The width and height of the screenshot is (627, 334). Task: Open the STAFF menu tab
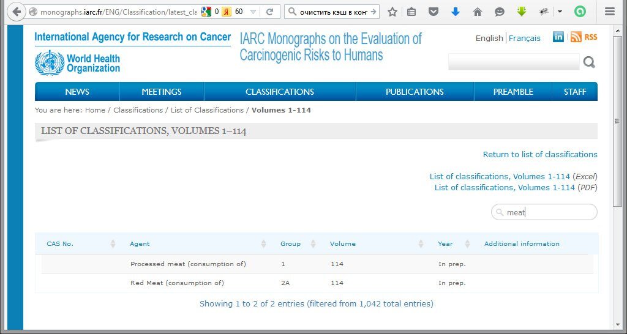tap(575, 92)
